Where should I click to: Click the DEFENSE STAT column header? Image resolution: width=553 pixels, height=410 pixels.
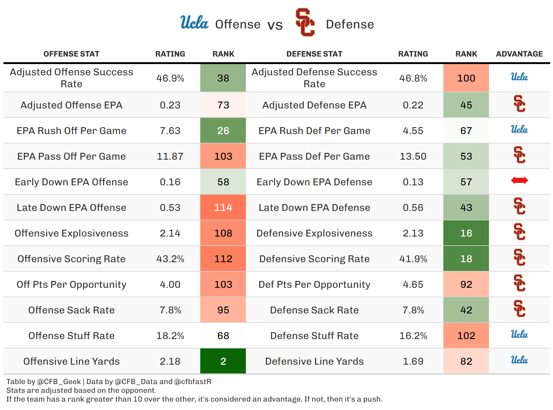pos(314,54)
